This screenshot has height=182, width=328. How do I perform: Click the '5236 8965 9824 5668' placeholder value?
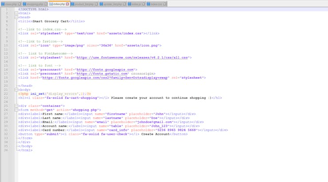(x=176, y=130)
